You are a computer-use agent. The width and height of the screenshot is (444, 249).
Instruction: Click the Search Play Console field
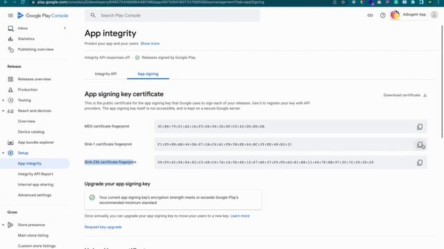point(172,15)
